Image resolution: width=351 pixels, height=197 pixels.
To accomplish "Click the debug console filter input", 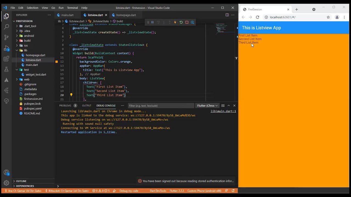I will [x=161, y=106].
